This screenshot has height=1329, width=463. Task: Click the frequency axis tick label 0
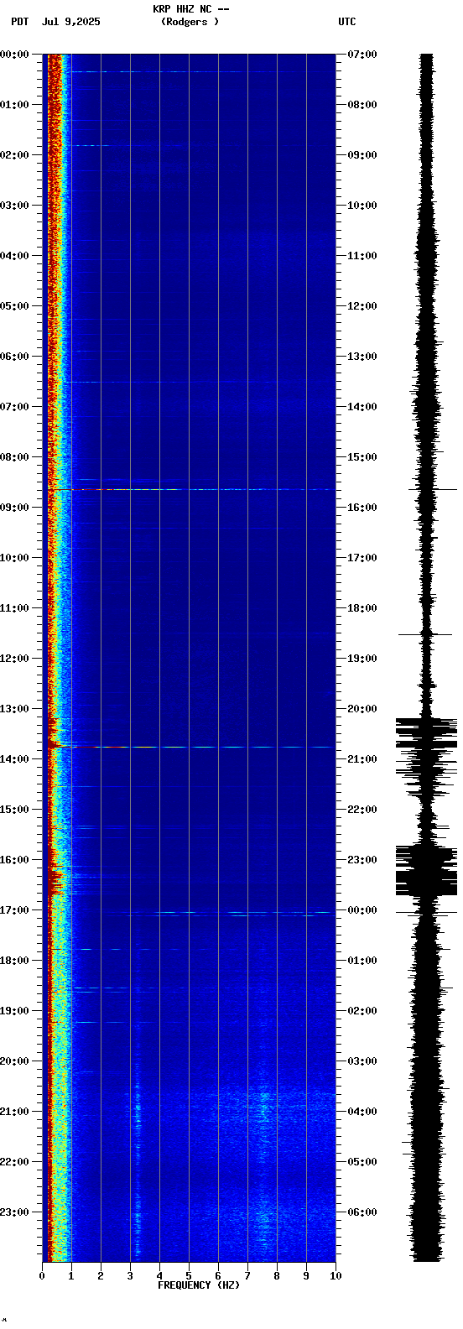tap(42, 1276)
